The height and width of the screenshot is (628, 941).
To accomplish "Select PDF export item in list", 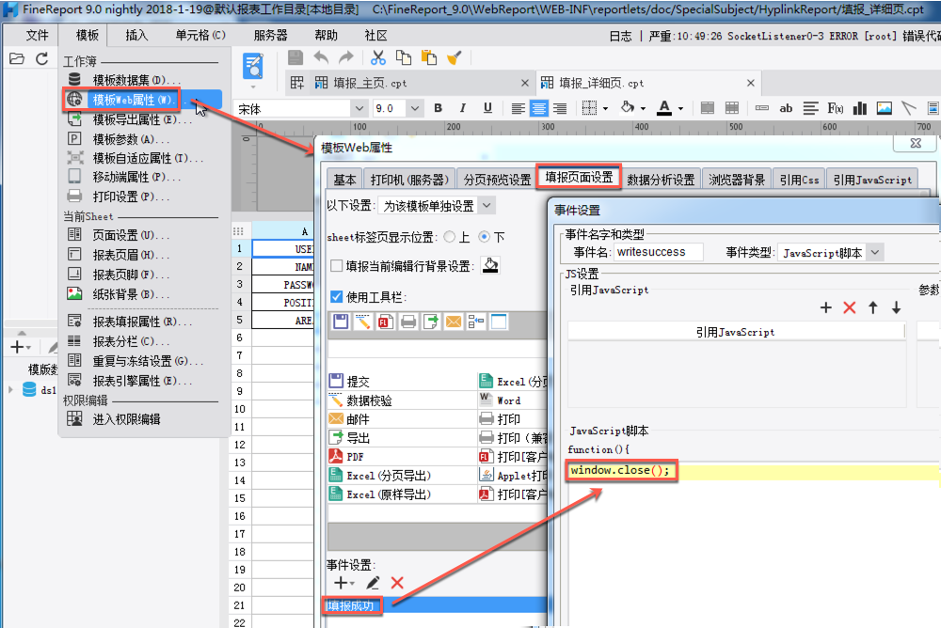I will click(402, 457).
